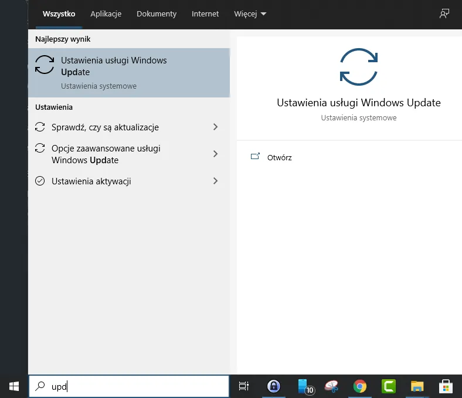This screenshot has width=462, height=398.
Task: Open Google Chrome from the taskbar
Action: tap(360, 386)
